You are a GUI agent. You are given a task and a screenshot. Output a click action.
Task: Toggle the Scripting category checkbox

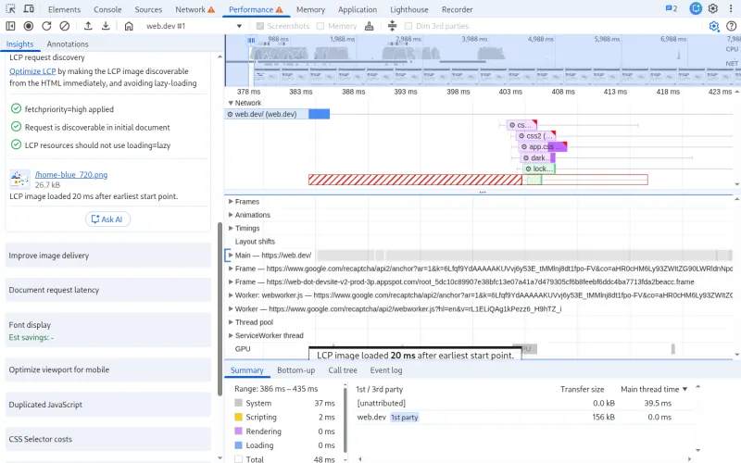[239, 418]
